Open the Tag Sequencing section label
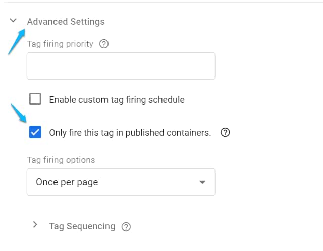Screen dimensions: 323x251 pos(82,226)
